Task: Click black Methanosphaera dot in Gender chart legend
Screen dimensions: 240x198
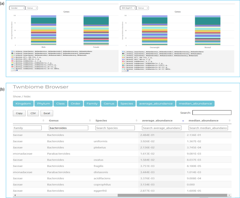Action: tap(12, 53)
